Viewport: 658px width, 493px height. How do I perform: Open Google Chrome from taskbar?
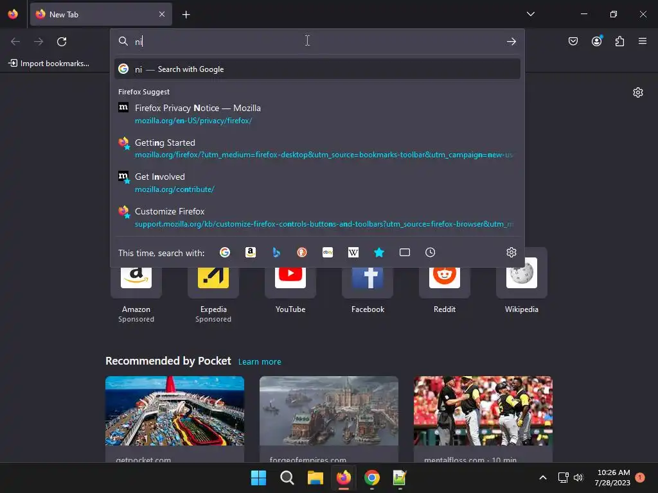point(372,478)
